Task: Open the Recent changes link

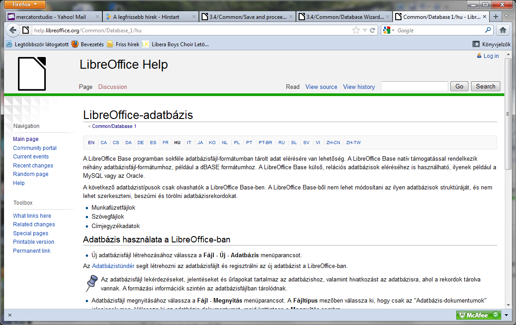Action: coord(33,166)
